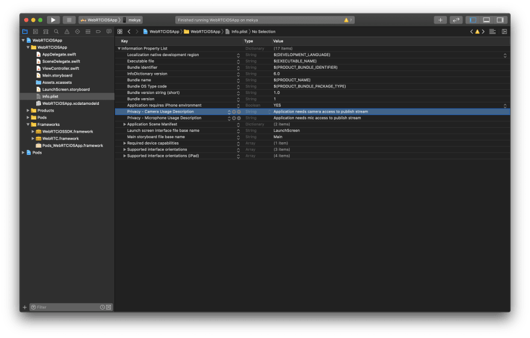Open YES value popup for iPhone environment
The image size is (530, 338).
(505, 106)
